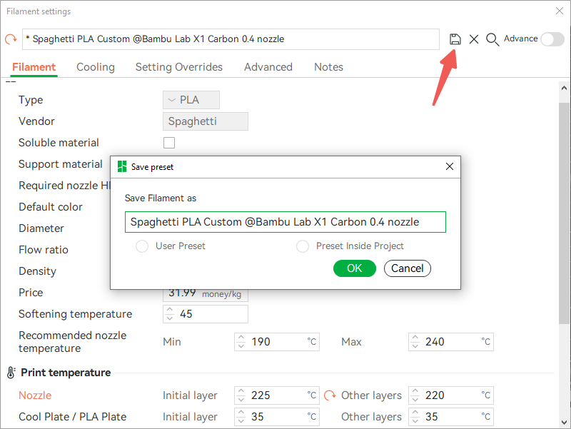Increase recommended nozzle Max temperature

(x=415, y=338)
